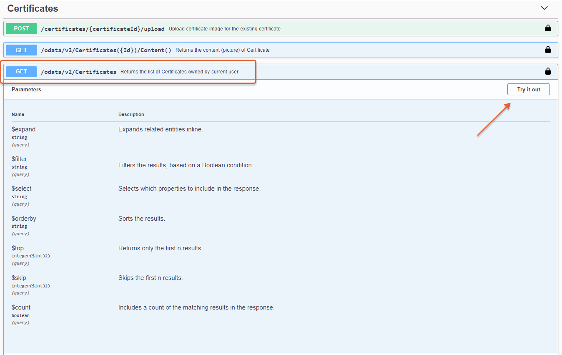562x355 pixels.
Task: Click the green POST method badge
Action: (21, 28)
